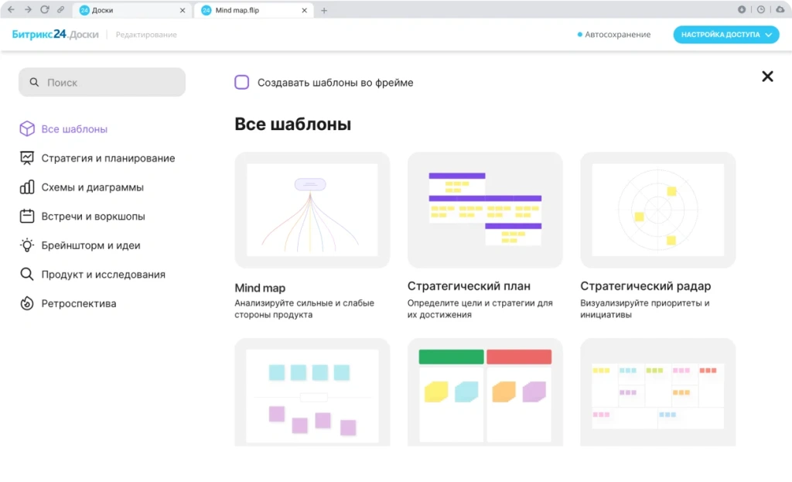This screenshot has height=482, width=792.
Task: Choose the Стратегический план template thumbnail
Action: tap(485, 210)
